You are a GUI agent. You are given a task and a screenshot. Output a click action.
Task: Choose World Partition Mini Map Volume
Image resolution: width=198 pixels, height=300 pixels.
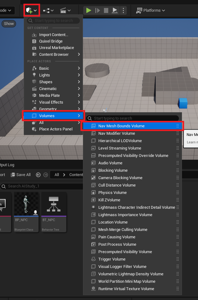132,281
